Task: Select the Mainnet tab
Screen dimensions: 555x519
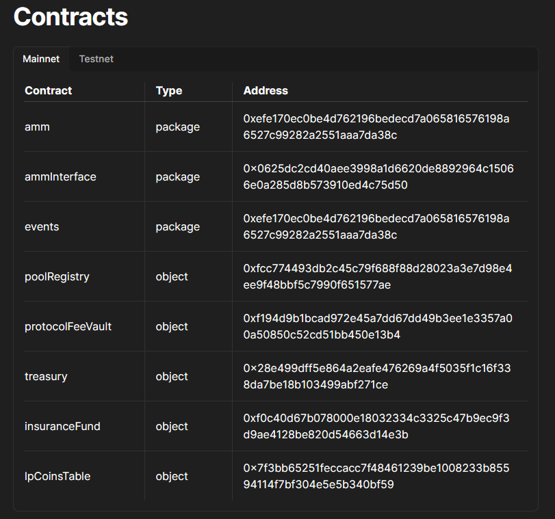Action: click(x=41, y=59)
